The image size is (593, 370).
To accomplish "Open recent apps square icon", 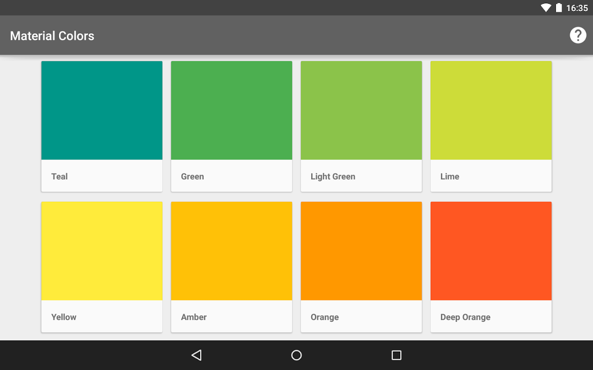I will [396, 355].
